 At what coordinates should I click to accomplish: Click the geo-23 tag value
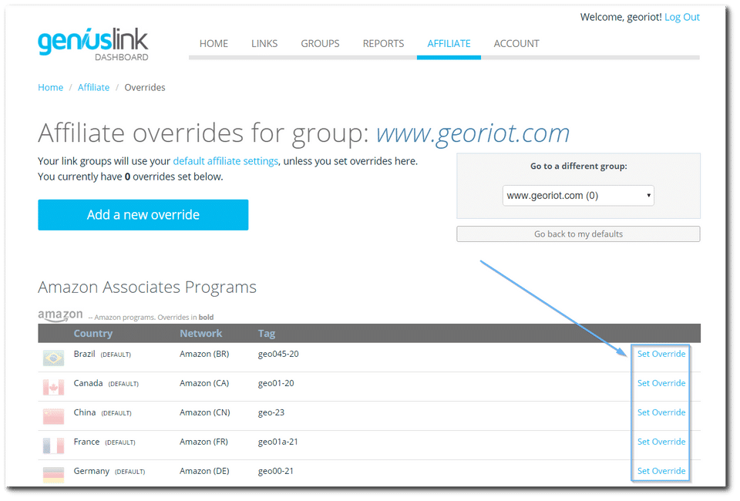(271, 412)
